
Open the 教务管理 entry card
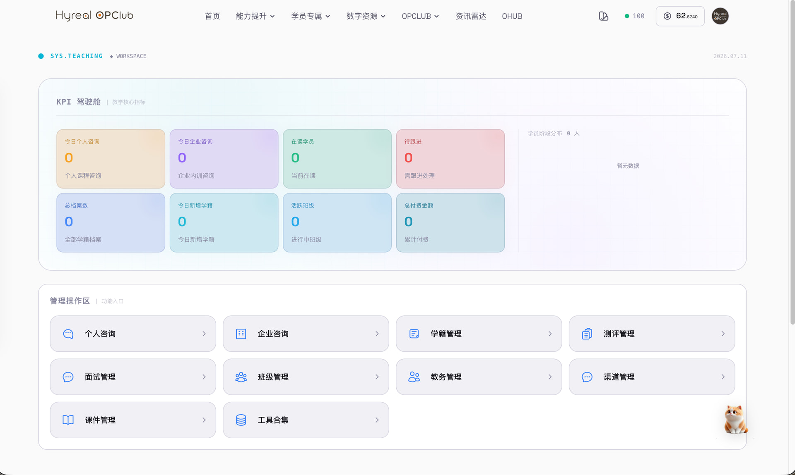[x=479, y=377]
